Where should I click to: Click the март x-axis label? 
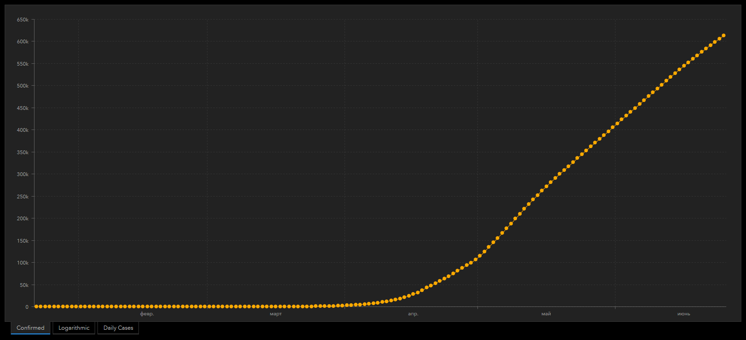coord(276,314)
